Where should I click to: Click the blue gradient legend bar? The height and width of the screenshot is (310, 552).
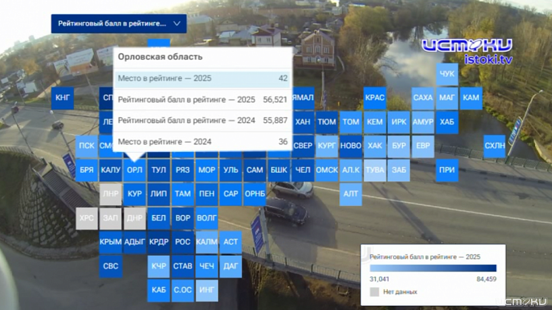click(432, 268)
